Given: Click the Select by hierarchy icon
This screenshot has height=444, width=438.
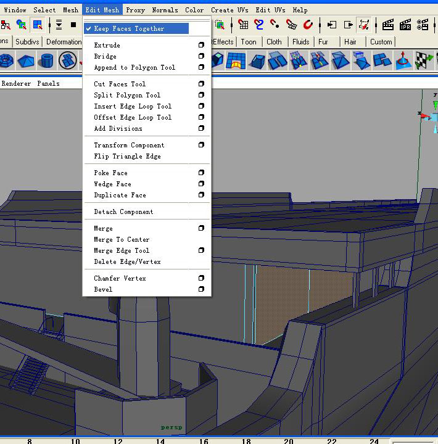Looking at the screenshot, I should 5,25.
